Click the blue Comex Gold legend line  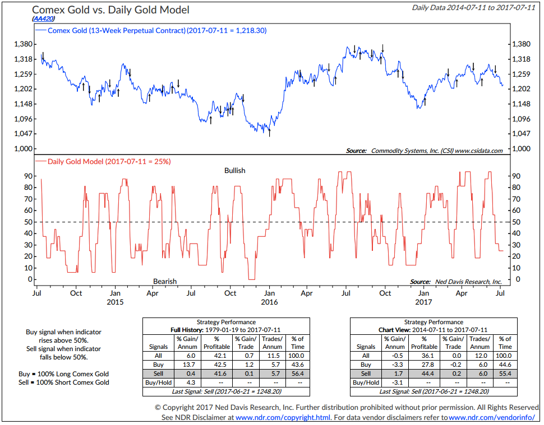coord(41,31)
